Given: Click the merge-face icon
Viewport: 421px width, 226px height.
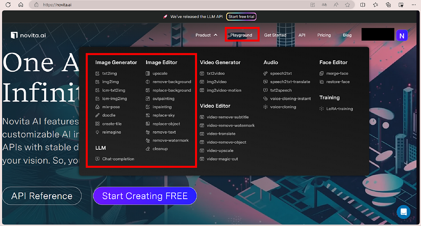Looking at the screenshot, I should pos(321,73).
